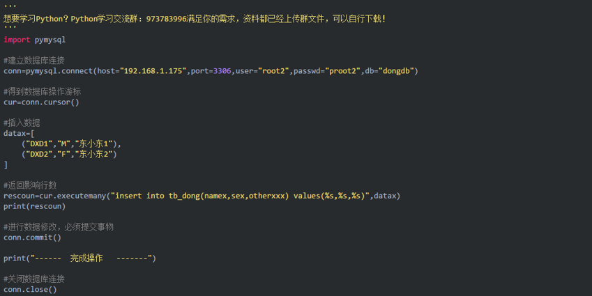Viewport: 592px width, 296px height.
Task: Click the "DXD2" tuple string
Action: coord(39,154)
